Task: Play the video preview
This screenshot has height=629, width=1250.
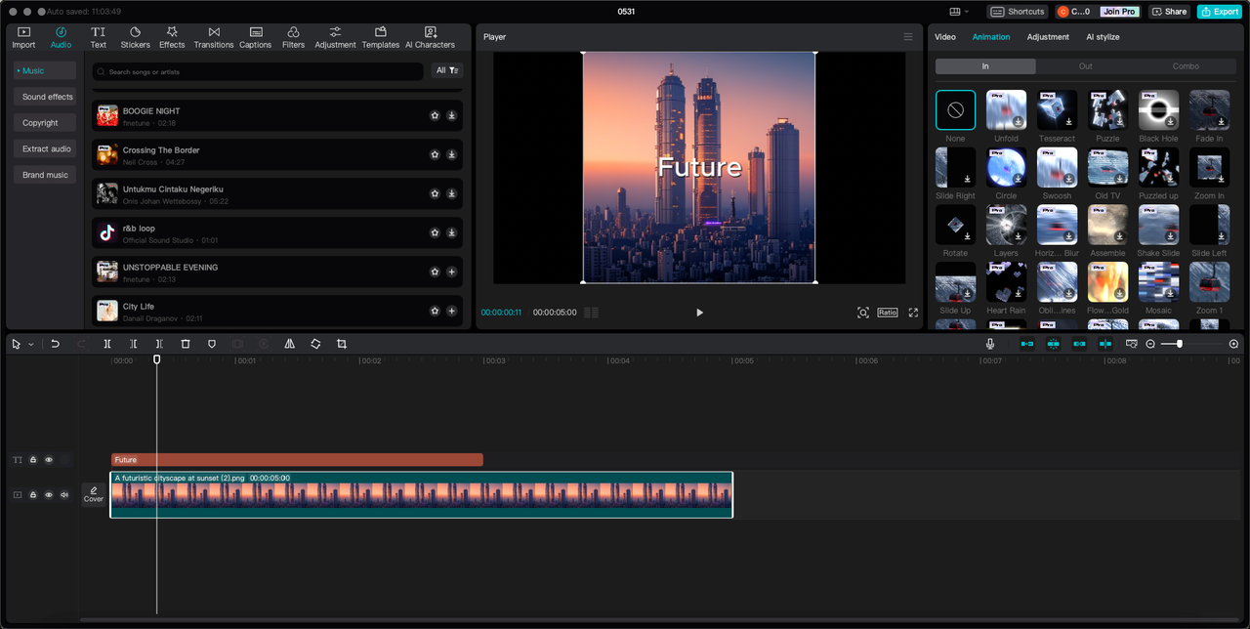Action: [x=699, y=313]
